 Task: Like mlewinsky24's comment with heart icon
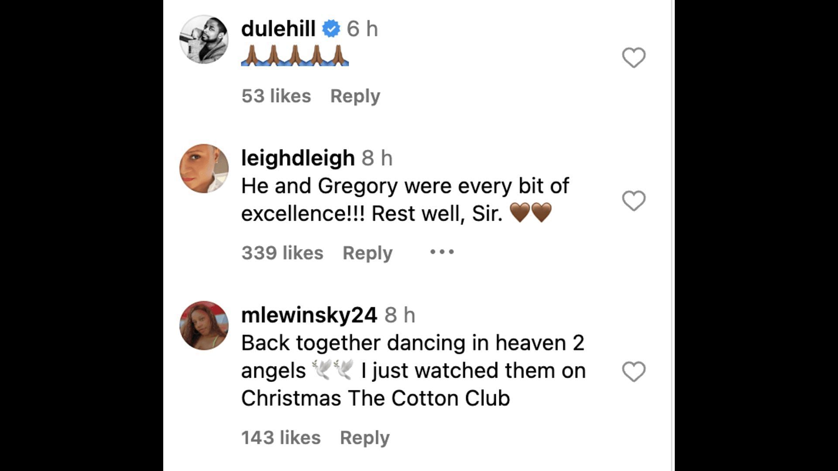tap(634, 372)
